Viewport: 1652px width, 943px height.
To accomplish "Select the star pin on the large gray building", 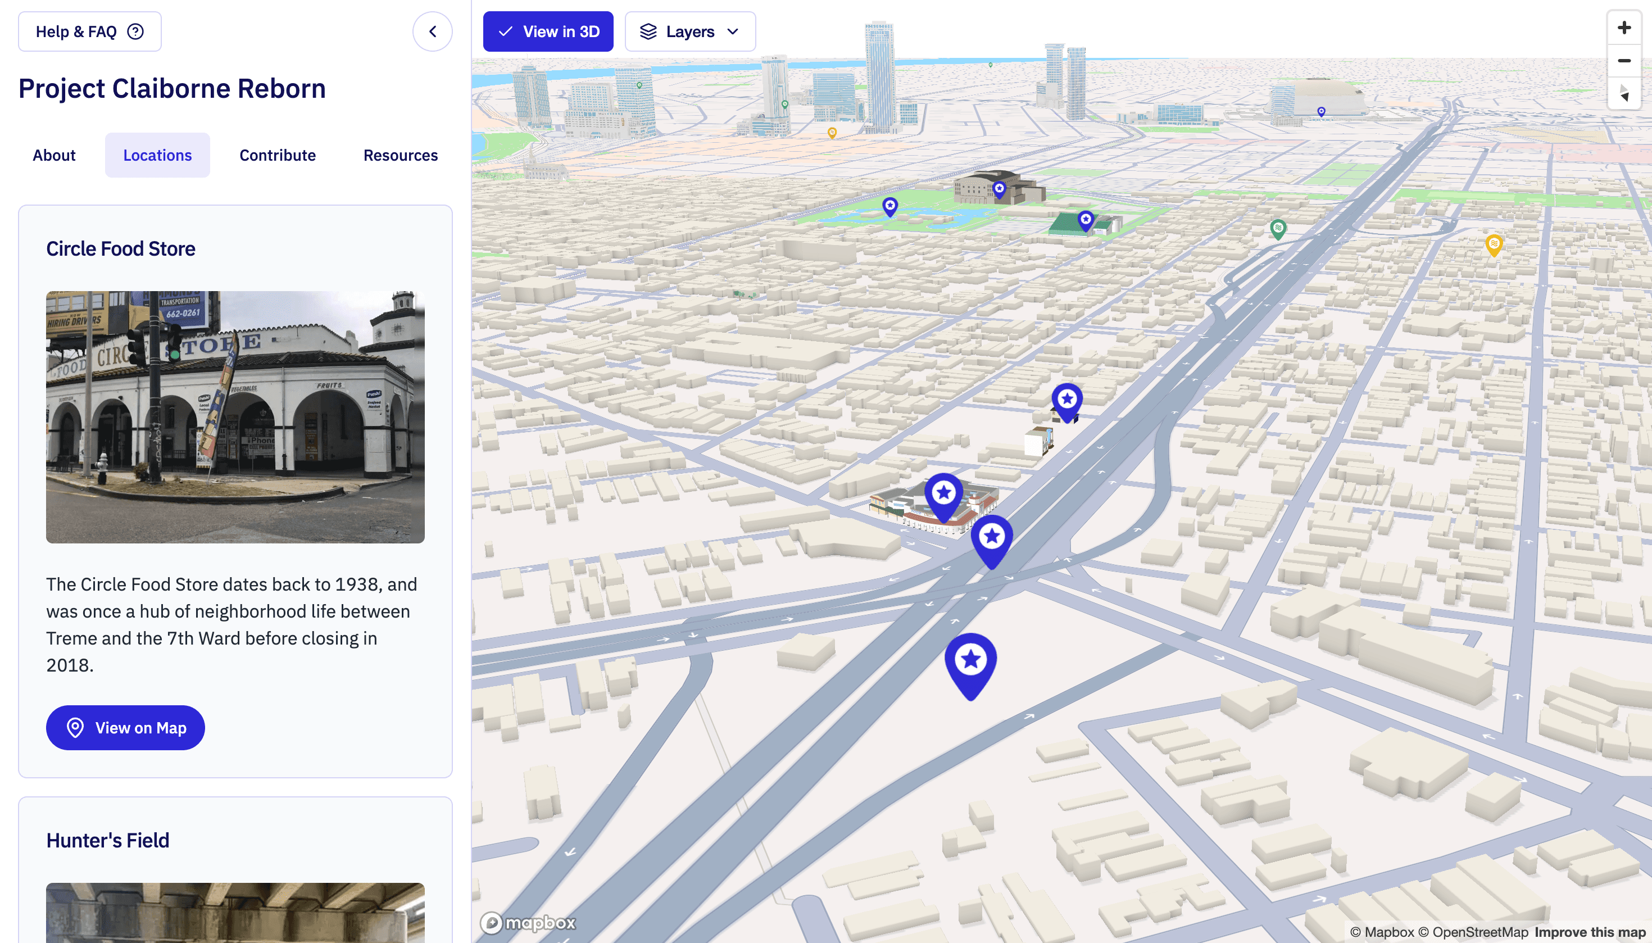I will 999,190.
